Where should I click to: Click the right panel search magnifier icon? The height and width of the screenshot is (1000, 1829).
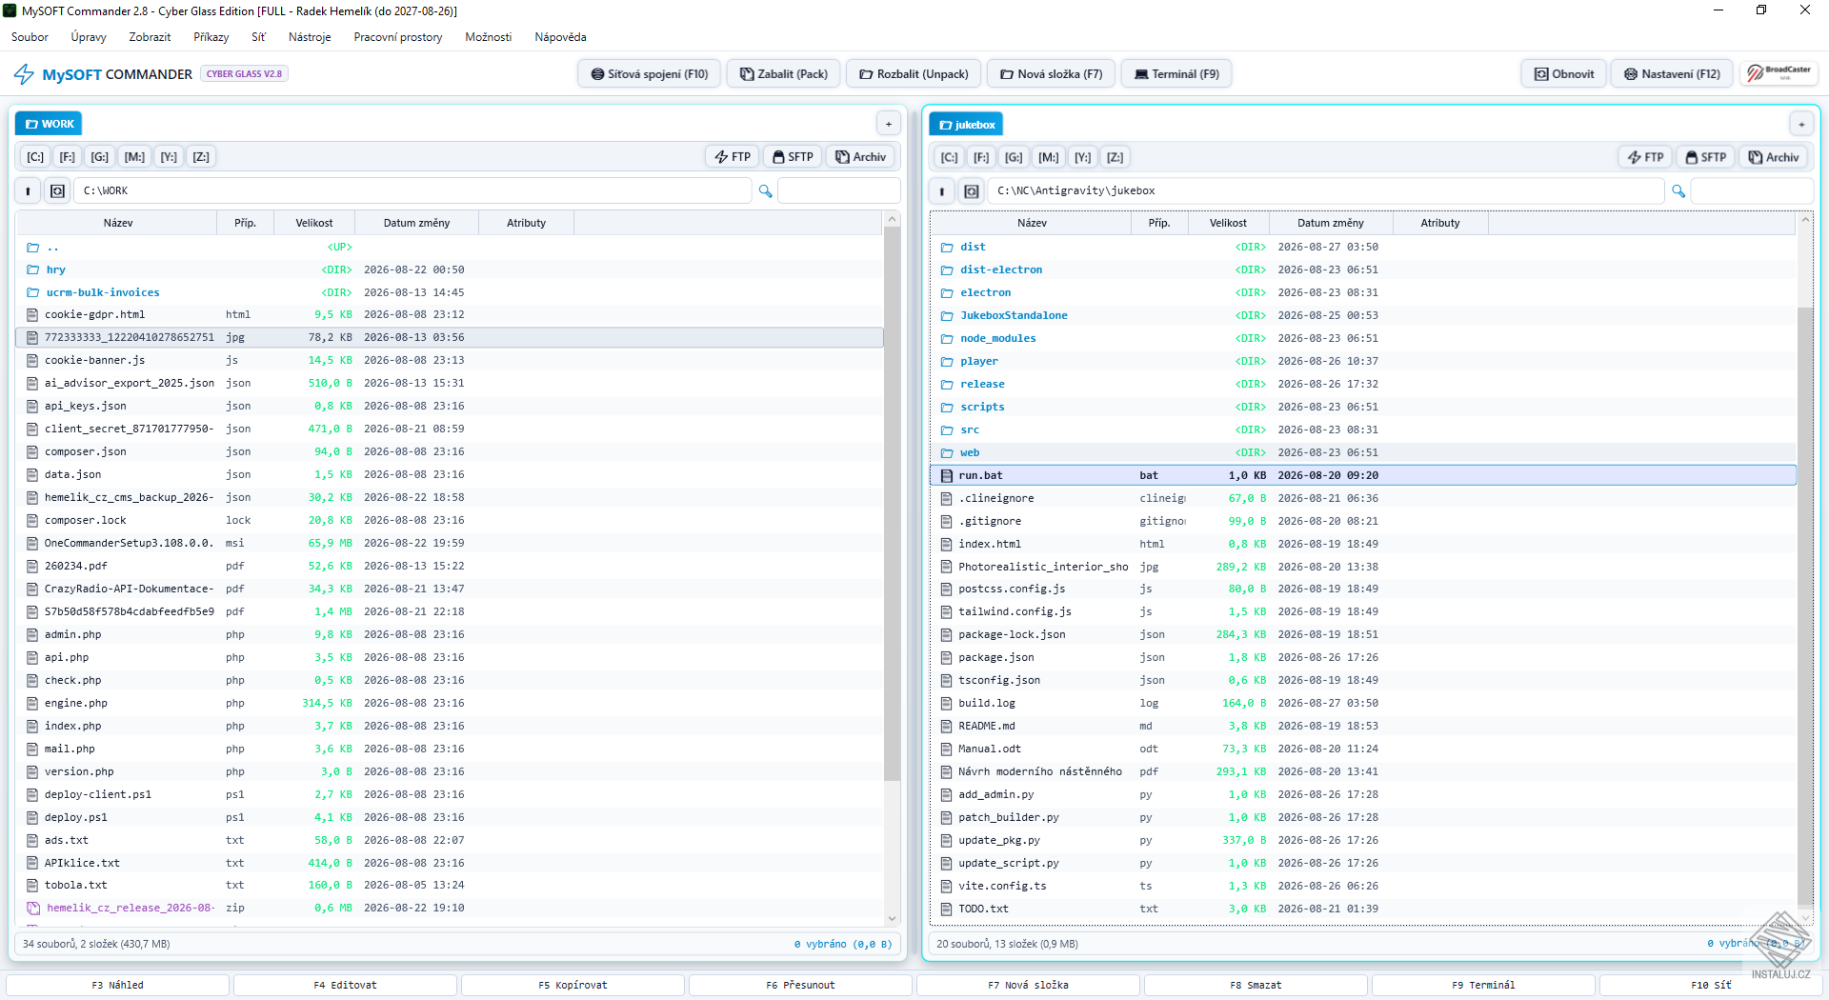click(1678, 191)
